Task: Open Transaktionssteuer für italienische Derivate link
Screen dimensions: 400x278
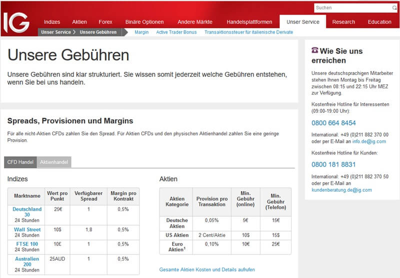Action: (x=248, y=32)
